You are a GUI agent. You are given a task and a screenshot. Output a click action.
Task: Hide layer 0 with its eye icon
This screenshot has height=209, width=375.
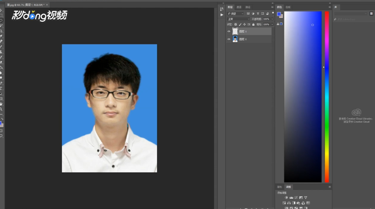[x=229, y=39]
